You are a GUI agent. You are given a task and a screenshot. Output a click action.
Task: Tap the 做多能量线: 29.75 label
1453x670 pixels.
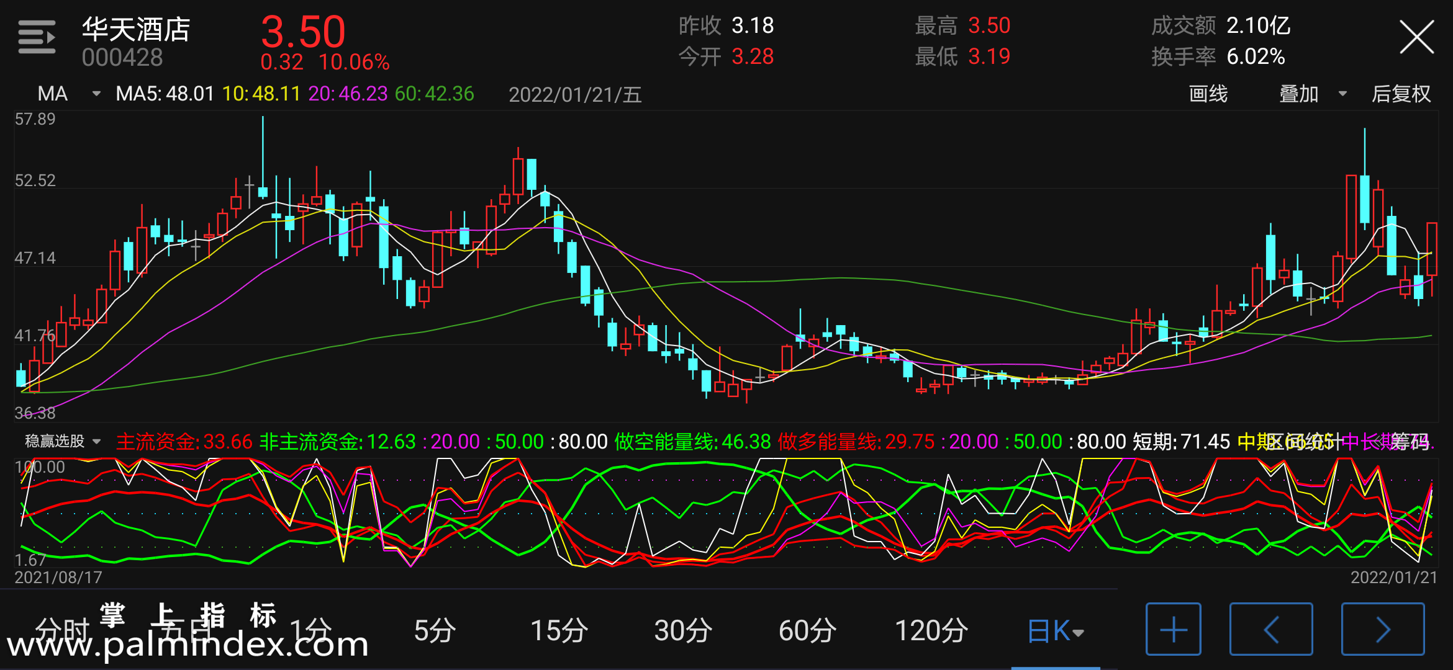856,442
